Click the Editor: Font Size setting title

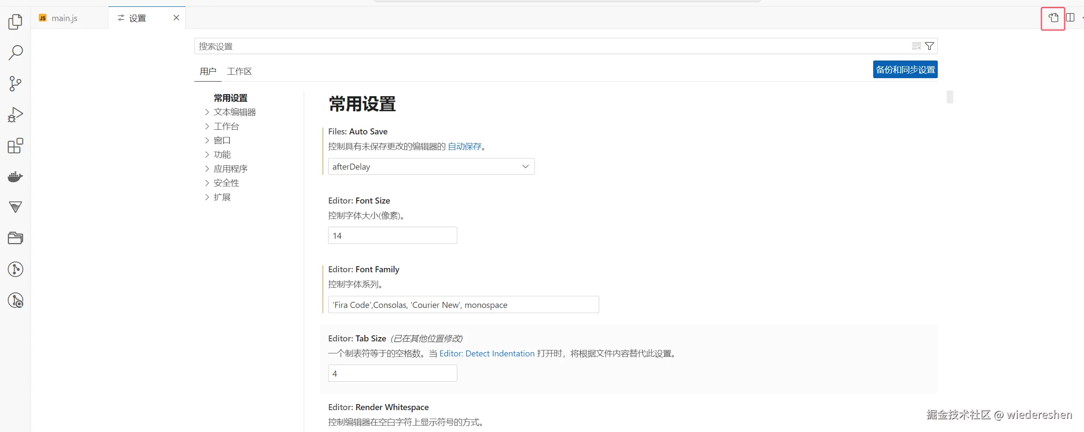[359, 201]
